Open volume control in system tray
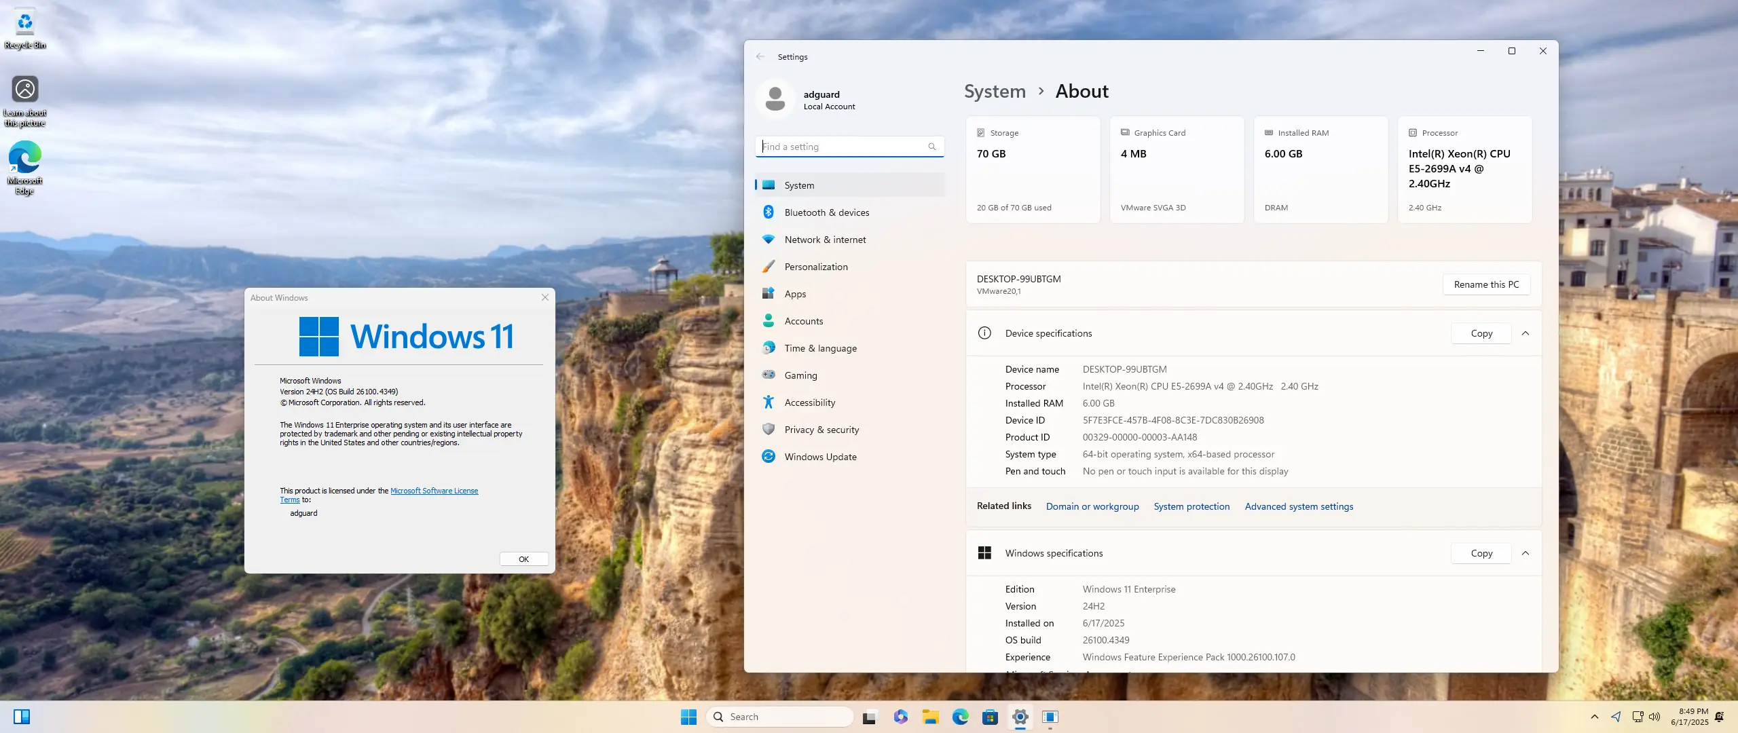Screen dimensions: 1738x733 pos(1654,717)
